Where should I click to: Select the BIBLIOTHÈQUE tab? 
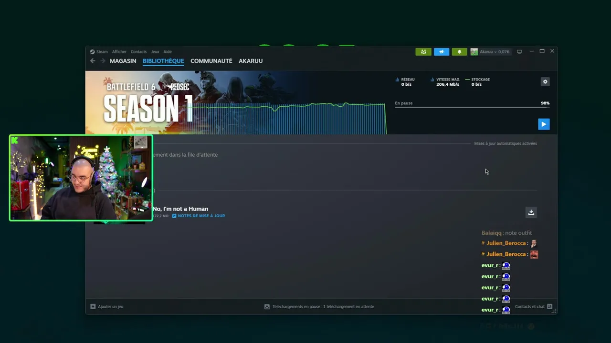pos(163,61)
